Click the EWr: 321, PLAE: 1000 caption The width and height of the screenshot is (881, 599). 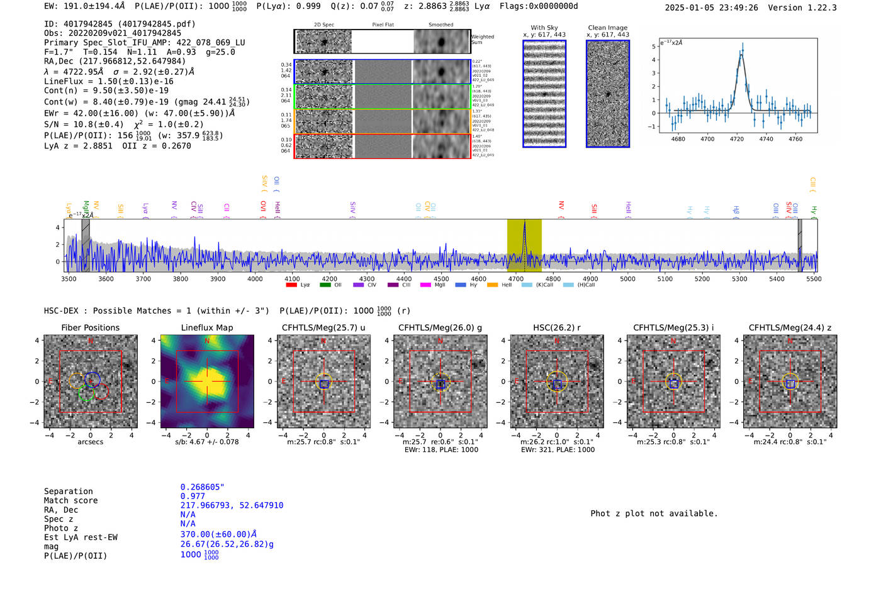[x=558, y=449]
